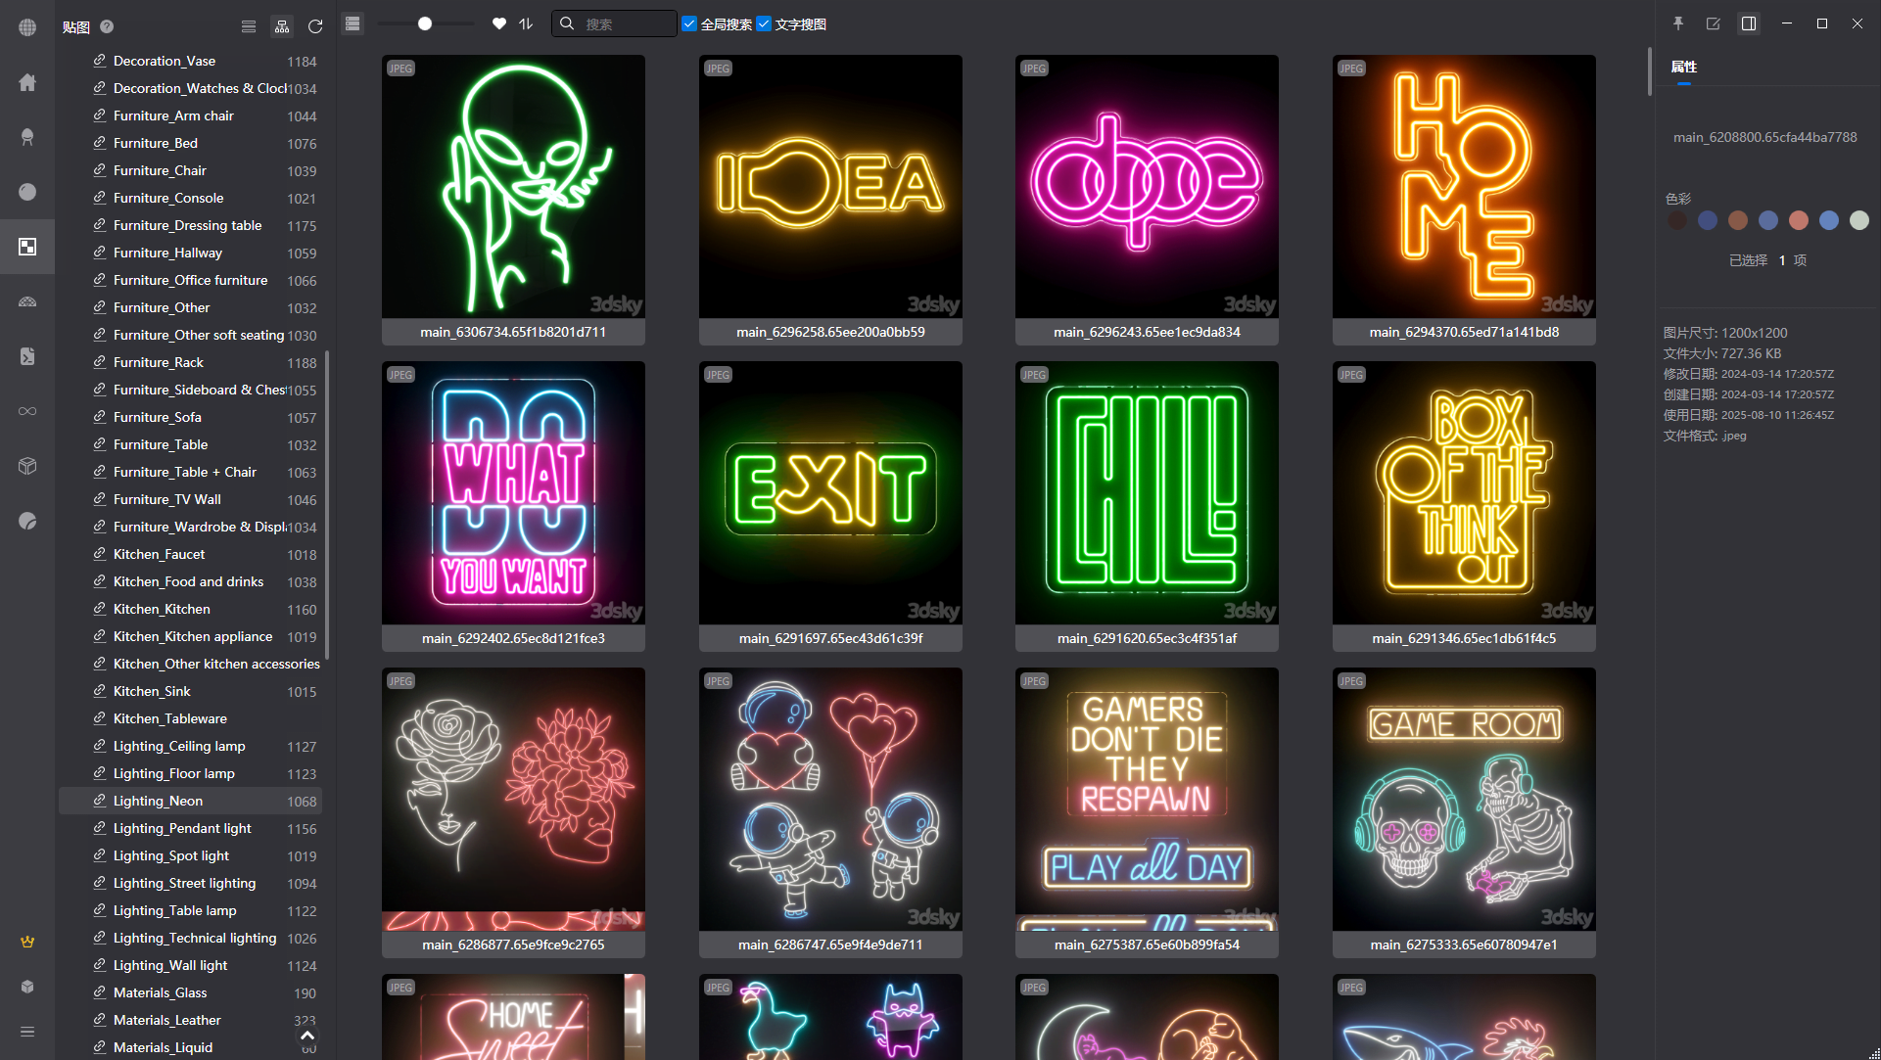Sort assets using the sort arrows icon

pyautogui.click(x=526, y=23)
